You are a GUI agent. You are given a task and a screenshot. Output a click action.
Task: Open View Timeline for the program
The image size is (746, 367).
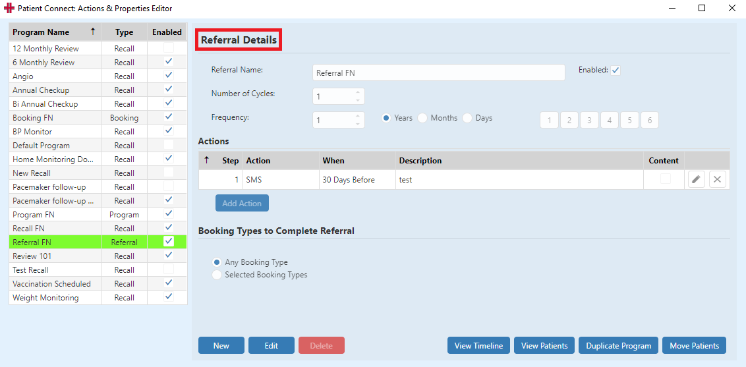click(478, 346)
